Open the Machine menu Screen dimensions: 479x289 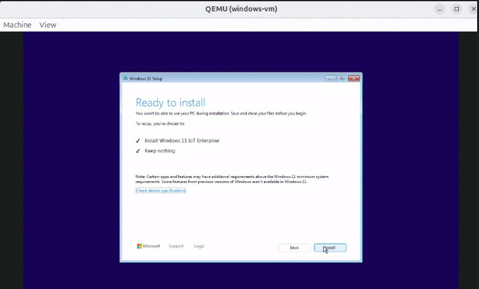pyautogui.click(x=17, y=25)
